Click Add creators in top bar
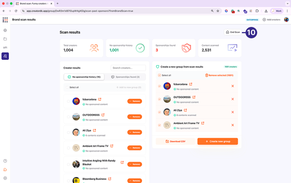This screenshot has height=183, width=291. pyautogui.click(x=271, y=19)
